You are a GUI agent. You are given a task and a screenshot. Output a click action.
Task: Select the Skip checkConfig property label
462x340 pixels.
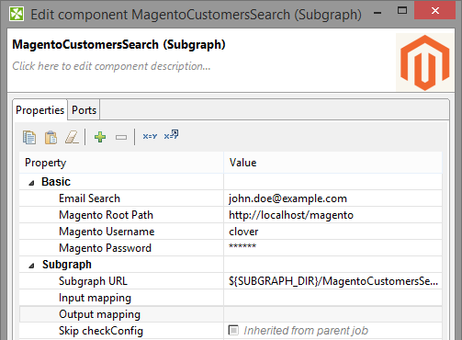101,331
